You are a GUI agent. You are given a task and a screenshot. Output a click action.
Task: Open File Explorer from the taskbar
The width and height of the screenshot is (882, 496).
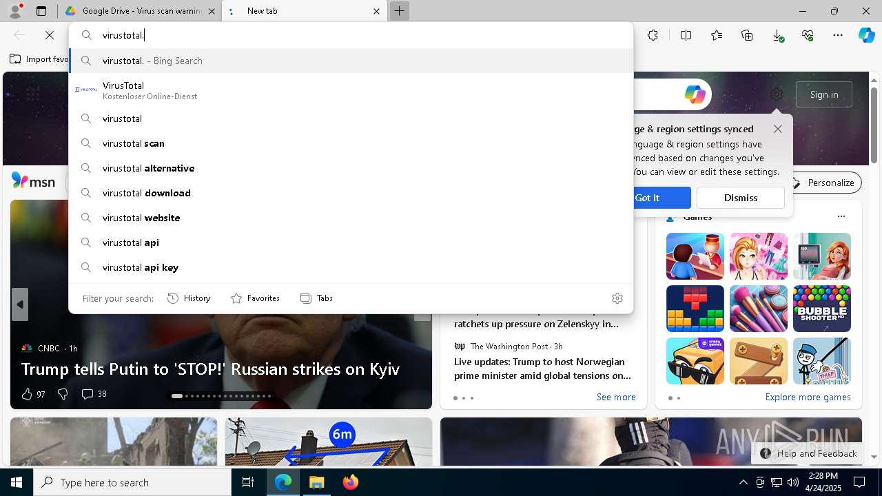[317, 482]
